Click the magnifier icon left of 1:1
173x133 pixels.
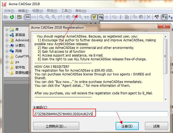pos(80,17)
